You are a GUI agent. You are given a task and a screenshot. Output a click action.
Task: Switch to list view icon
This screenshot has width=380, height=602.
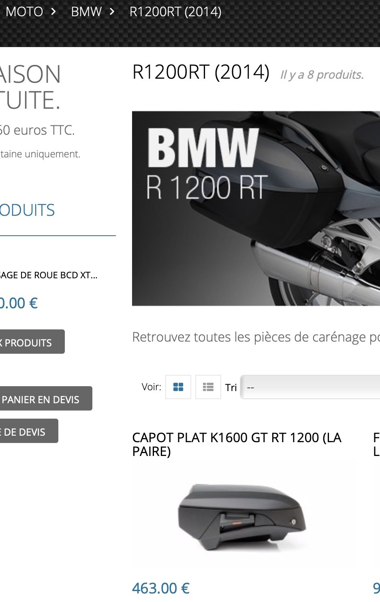coord(208,387)
